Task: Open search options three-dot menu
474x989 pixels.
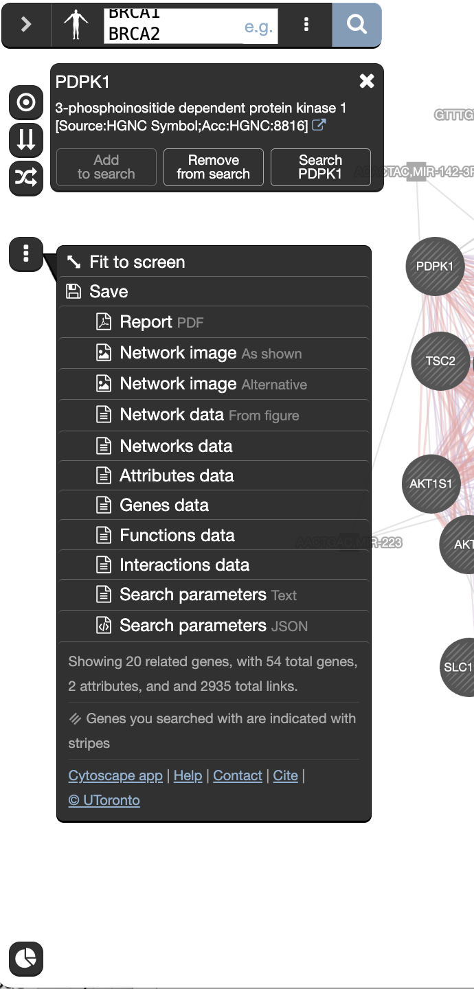Action: click(x=306, y=25)
